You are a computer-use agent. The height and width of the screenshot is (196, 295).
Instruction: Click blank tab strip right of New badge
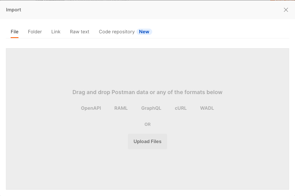(220, 32)
